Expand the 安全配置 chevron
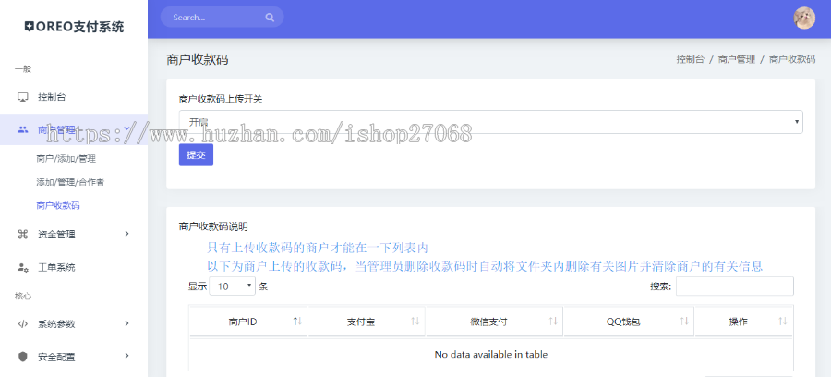The width and height of the screenshot is (831, 377). (x=126, y=356)
